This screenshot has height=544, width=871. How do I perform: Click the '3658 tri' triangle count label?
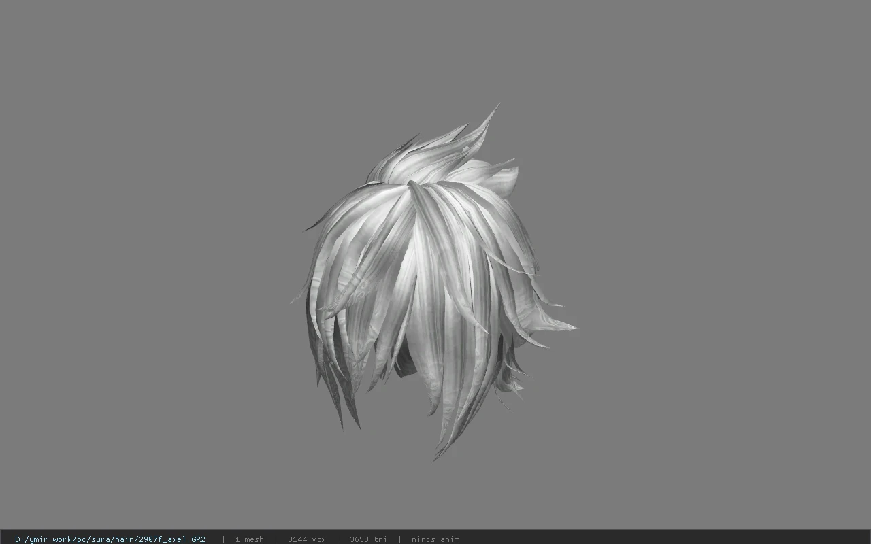tap(368, 539)
